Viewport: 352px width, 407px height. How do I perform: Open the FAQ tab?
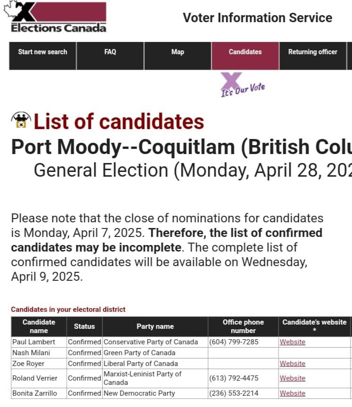click(x=110, y=56)
